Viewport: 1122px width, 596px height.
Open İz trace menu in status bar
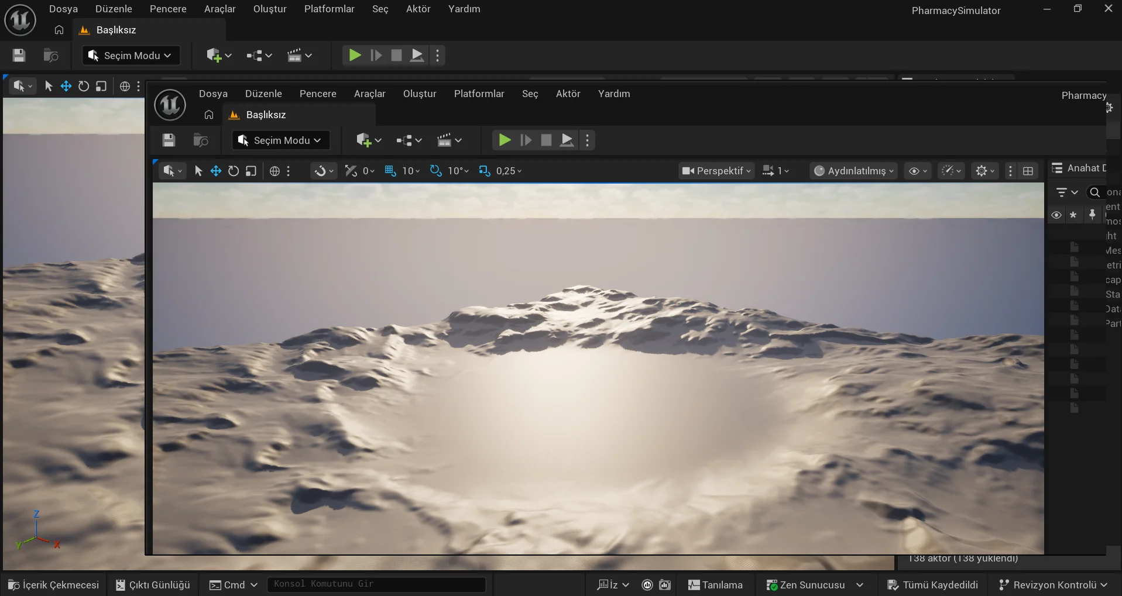tap(613, 585)
